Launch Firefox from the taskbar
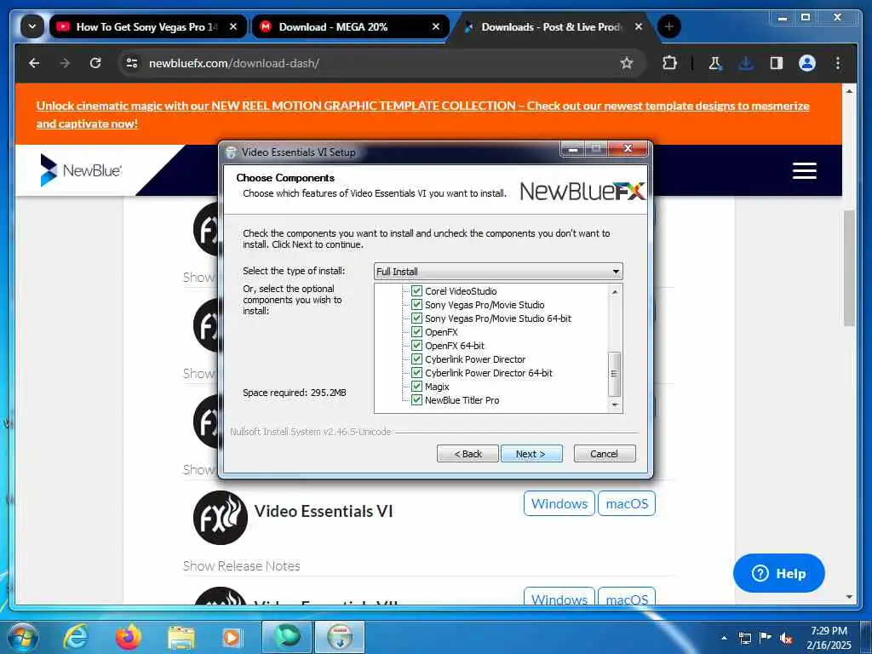 pyautogui.click(x=129, y=637)
